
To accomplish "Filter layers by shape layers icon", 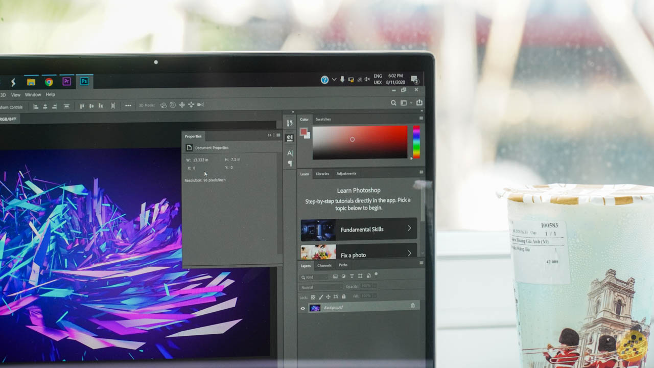I will coord(360,276).
